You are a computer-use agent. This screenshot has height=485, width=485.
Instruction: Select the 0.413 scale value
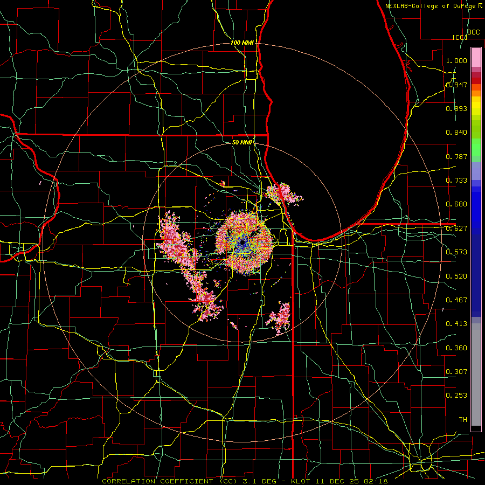pos(456,324)
